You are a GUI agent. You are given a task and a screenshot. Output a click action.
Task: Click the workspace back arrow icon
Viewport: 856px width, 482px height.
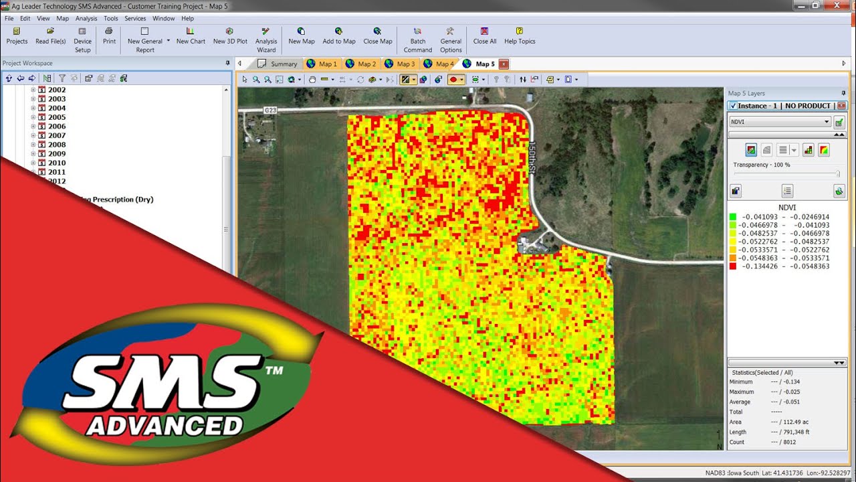[x=20, y=78]
